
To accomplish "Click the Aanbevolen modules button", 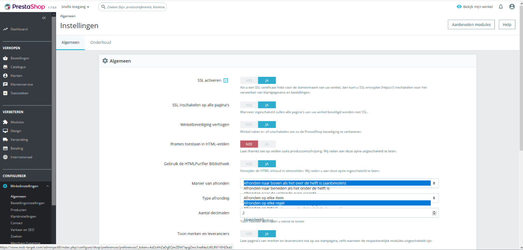I will (x=471, y=24).
